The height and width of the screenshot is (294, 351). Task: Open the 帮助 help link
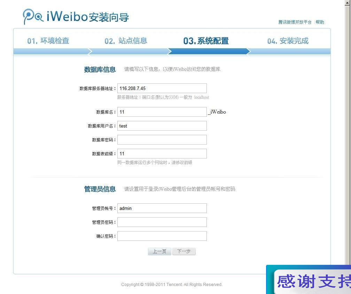tap(320, 22)
